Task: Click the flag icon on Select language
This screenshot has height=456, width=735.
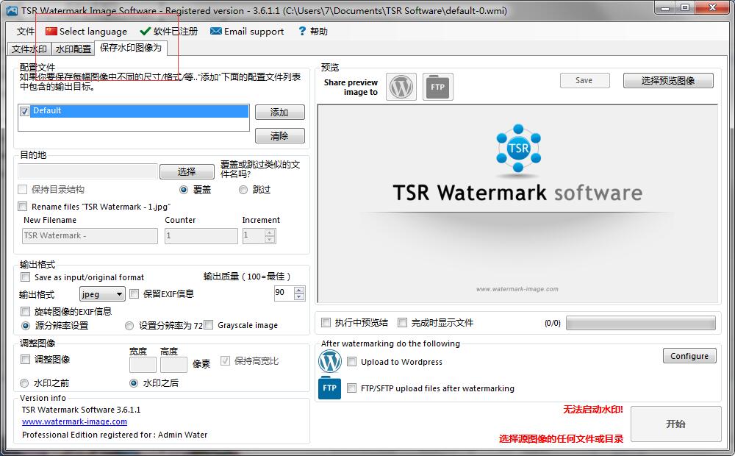Action: (51, 31)
